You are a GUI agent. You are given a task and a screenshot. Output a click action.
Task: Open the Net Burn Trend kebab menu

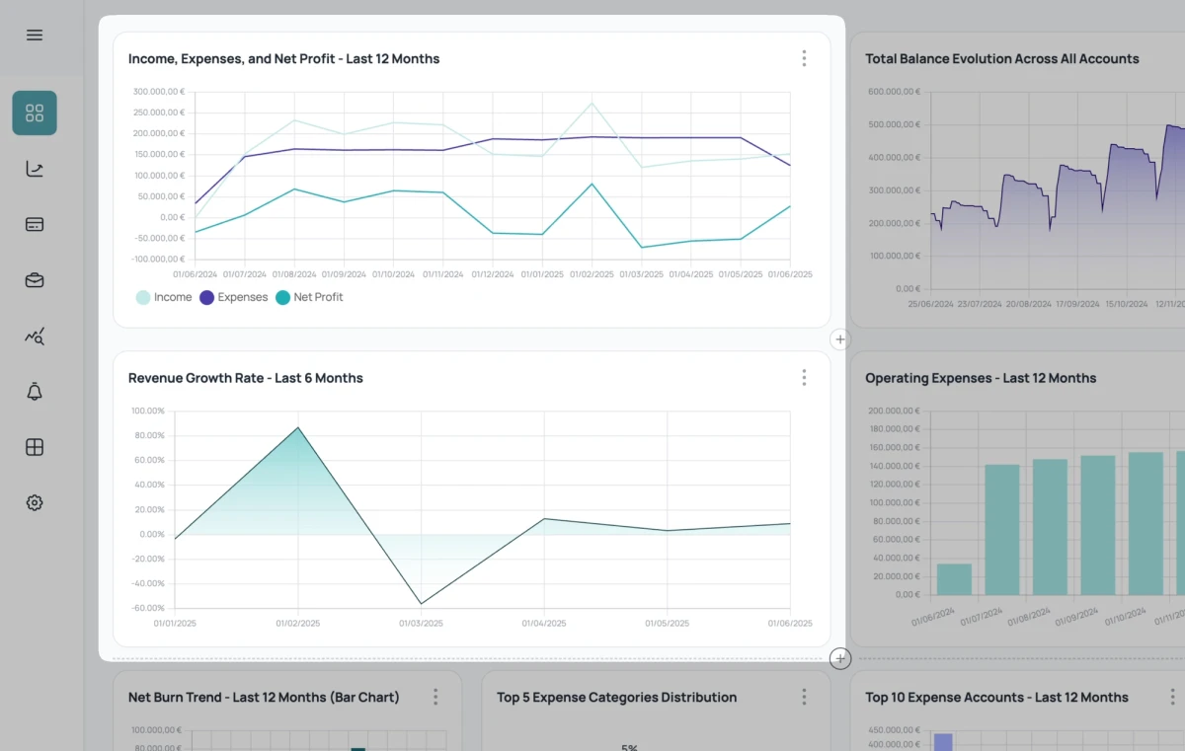click(x=435, y=697)
